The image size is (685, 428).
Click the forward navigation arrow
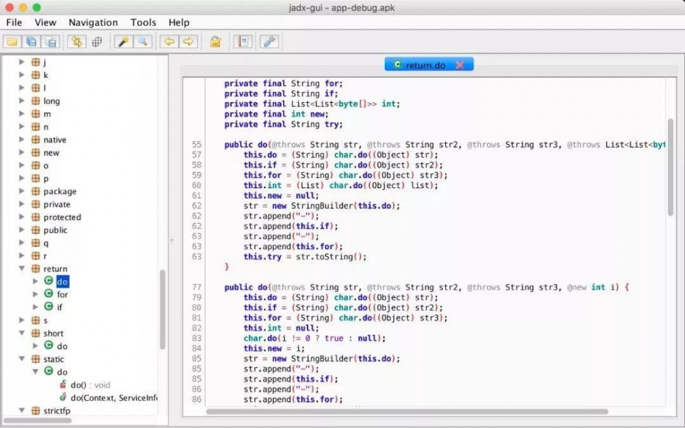coord(189,42)
